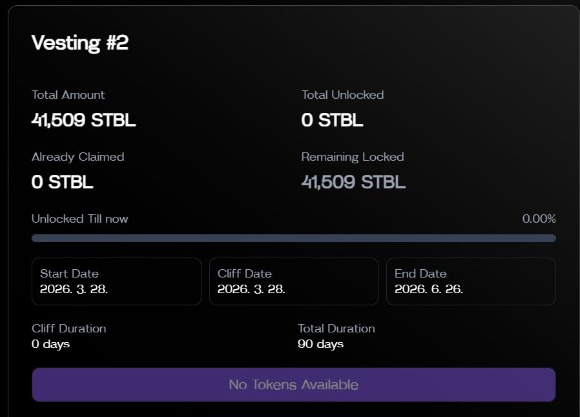580x417 pixels.
Task: Click the Unlocked Till now label
Action: (x=79, y=219)
